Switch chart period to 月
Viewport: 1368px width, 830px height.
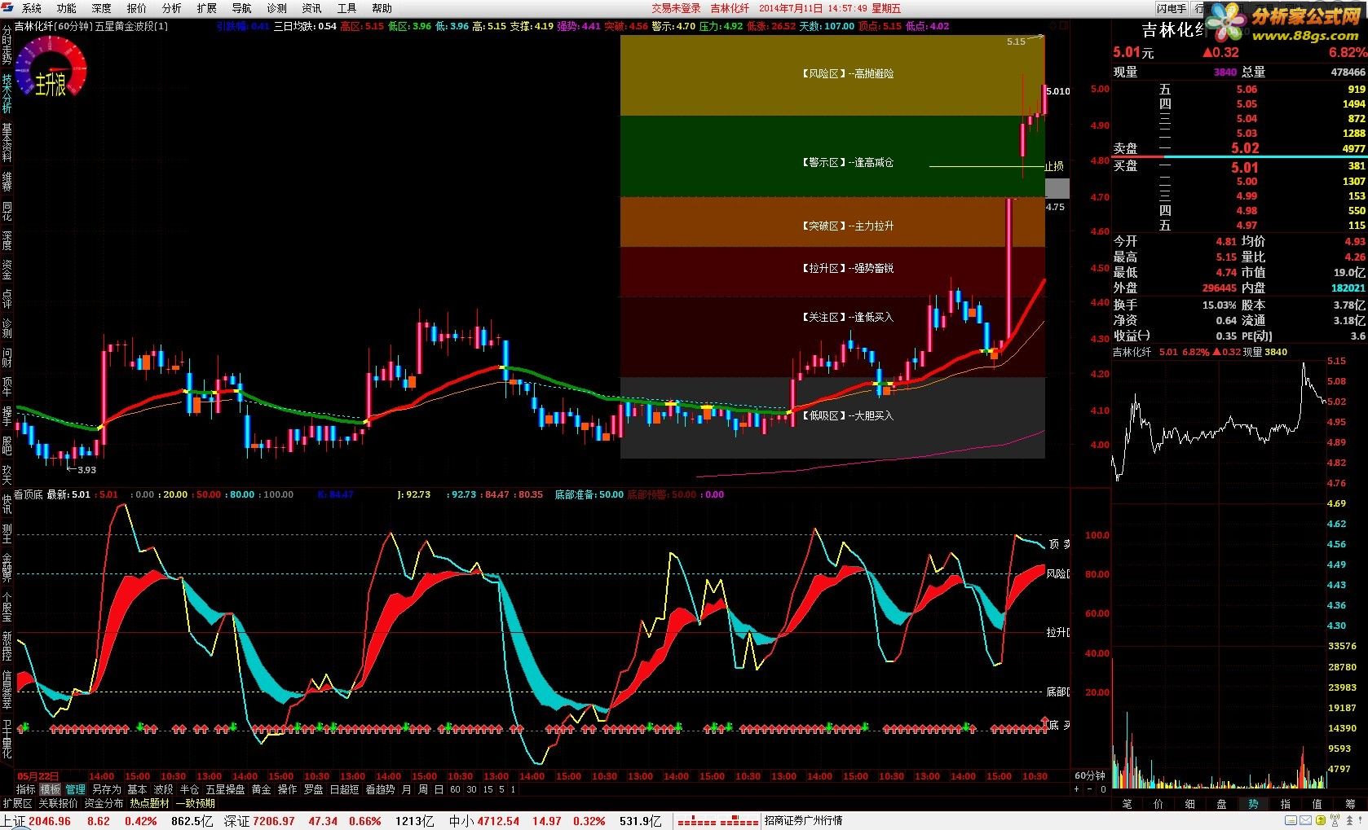point(407,789)
